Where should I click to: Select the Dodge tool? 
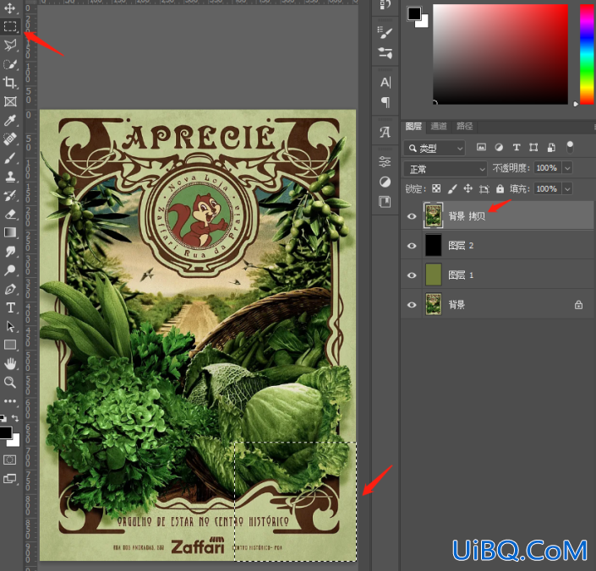(x=10, y=270)
